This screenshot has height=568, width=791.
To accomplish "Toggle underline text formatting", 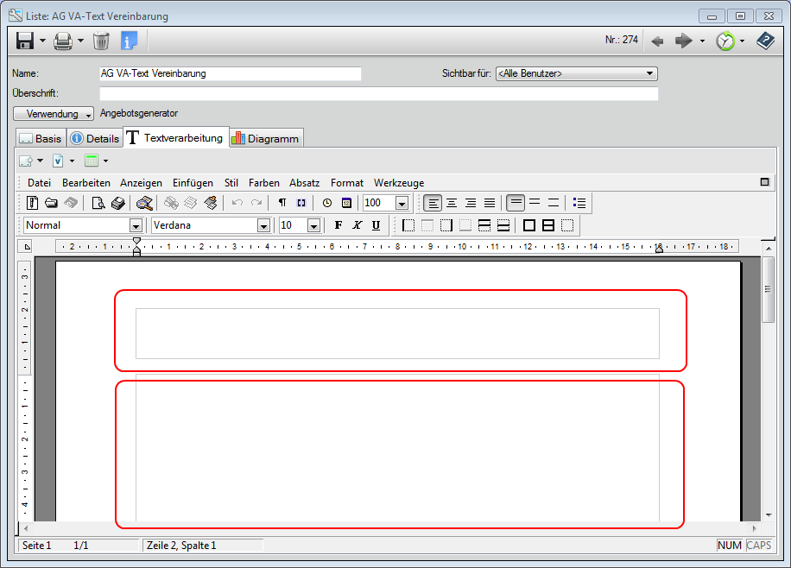I will pos(376,225).
